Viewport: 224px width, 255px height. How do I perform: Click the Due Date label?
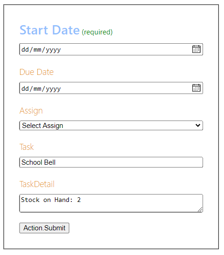[x=36, y=72]
